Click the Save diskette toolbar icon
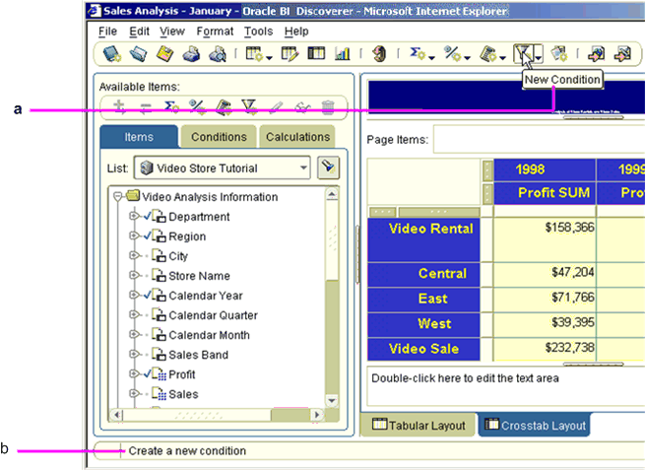Screen dimensions: 646x471 (x=164, y=53)
